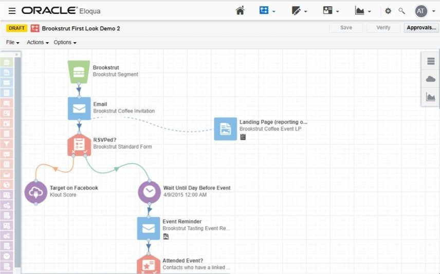Click the Brookstrut Segment subtitle text
Image resolution: width=440 pixels, height=274 pixels.
tap(115, 75)
